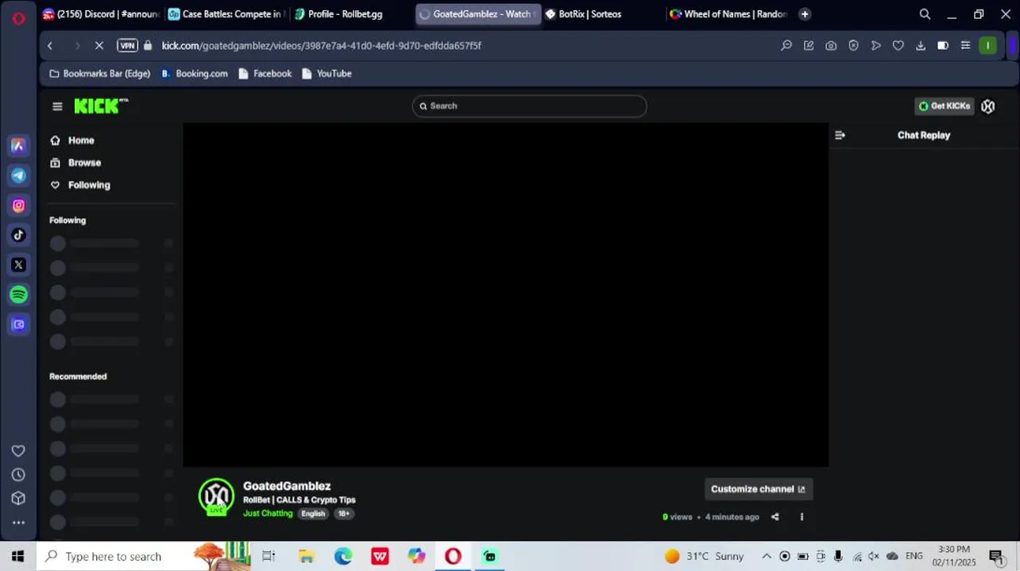Screen dimensions: 1020x571
Task: Open sidebar three-dots settings menu
Action: point(18,523)
